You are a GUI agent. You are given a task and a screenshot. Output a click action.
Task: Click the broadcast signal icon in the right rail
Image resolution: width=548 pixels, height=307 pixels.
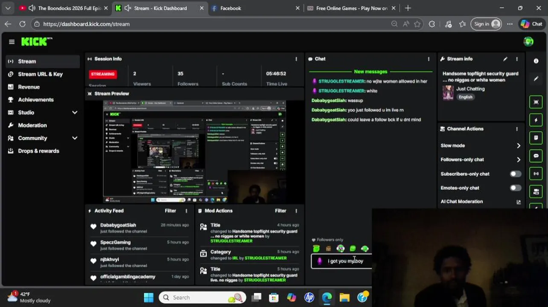tap(536, 174)
